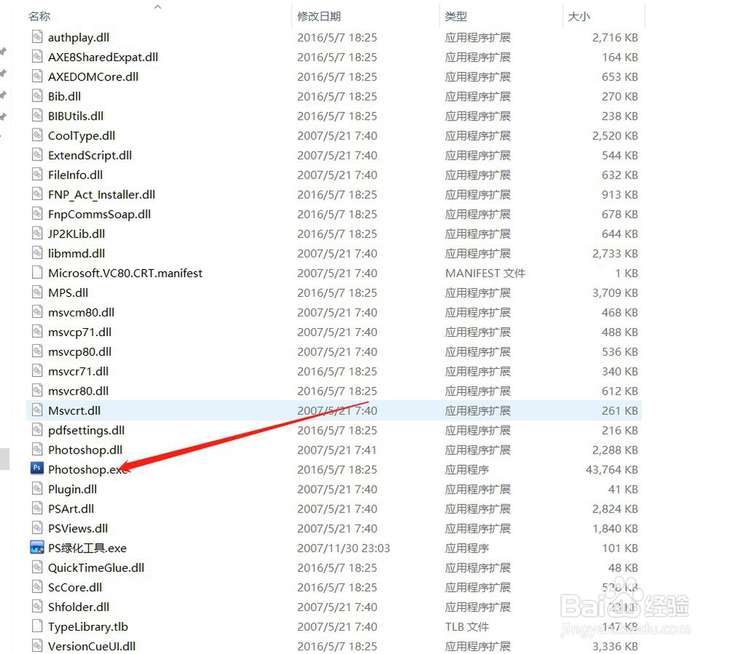730x654 pixels.
Task: Sort files by the 类型 column header
Action: pos(456,16)
